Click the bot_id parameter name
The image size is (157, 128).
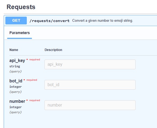pyautogui.click(x=16, y=81)
